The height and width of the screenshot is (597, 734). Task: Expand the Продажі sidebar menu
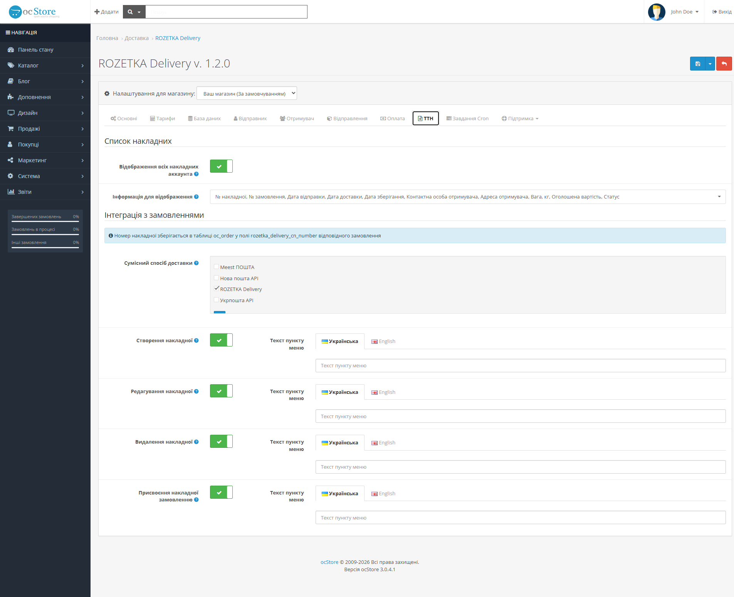[45, 129]
